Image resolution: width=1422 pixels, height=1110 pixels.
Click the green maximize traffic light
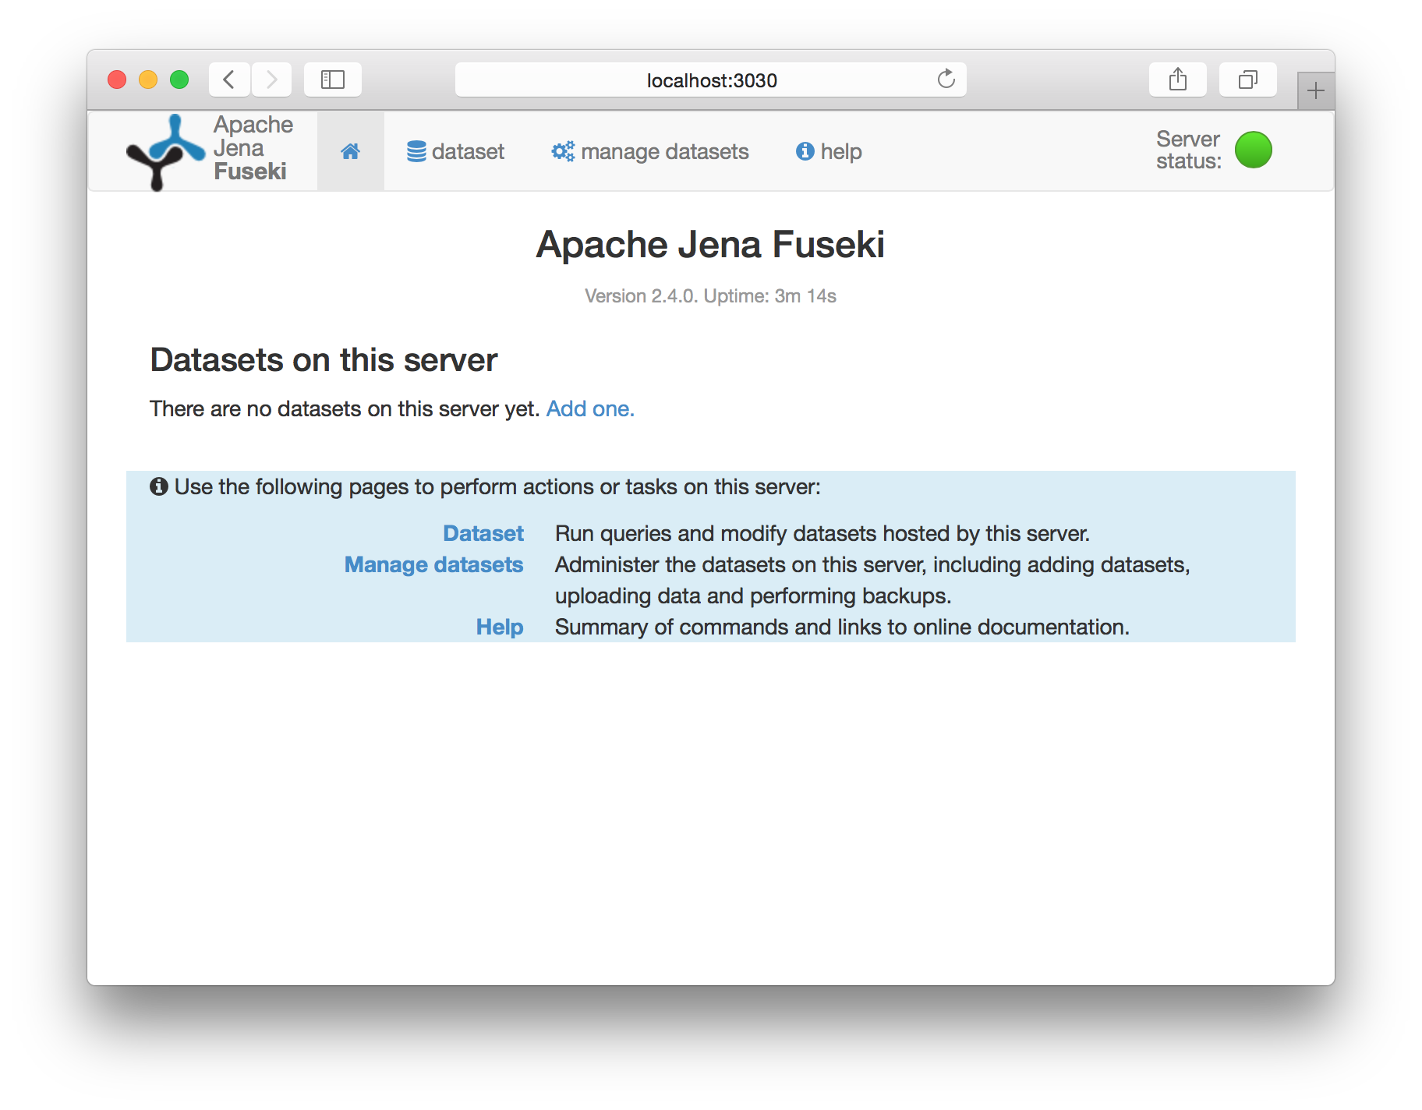point(179,79)
